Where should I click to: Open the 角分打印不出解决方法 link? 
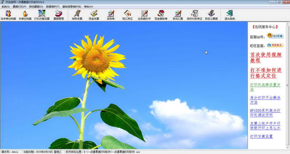[265, 100]
